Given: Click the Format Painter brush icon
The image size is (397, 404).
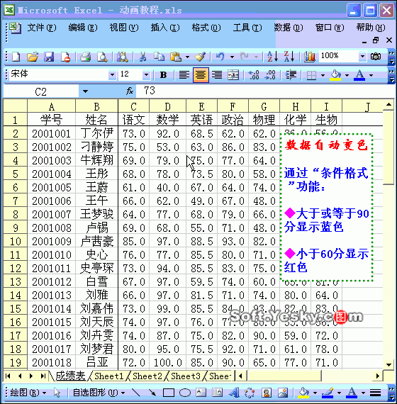Looking at the screenshot, I should pyautogui.click(x=200, y=57).
